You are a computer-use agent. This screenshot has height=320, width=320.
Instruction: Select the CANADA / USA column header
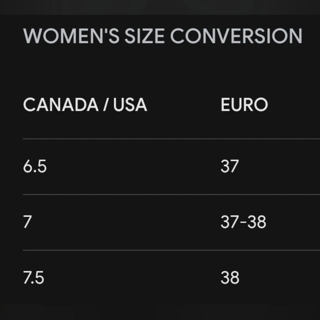pos(85,105)
